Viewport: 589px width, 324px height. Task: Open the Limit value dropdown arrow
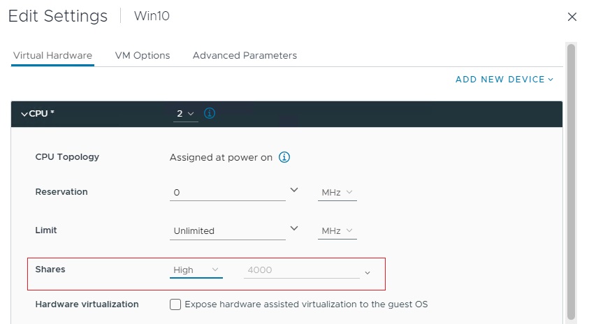(294, 228)
